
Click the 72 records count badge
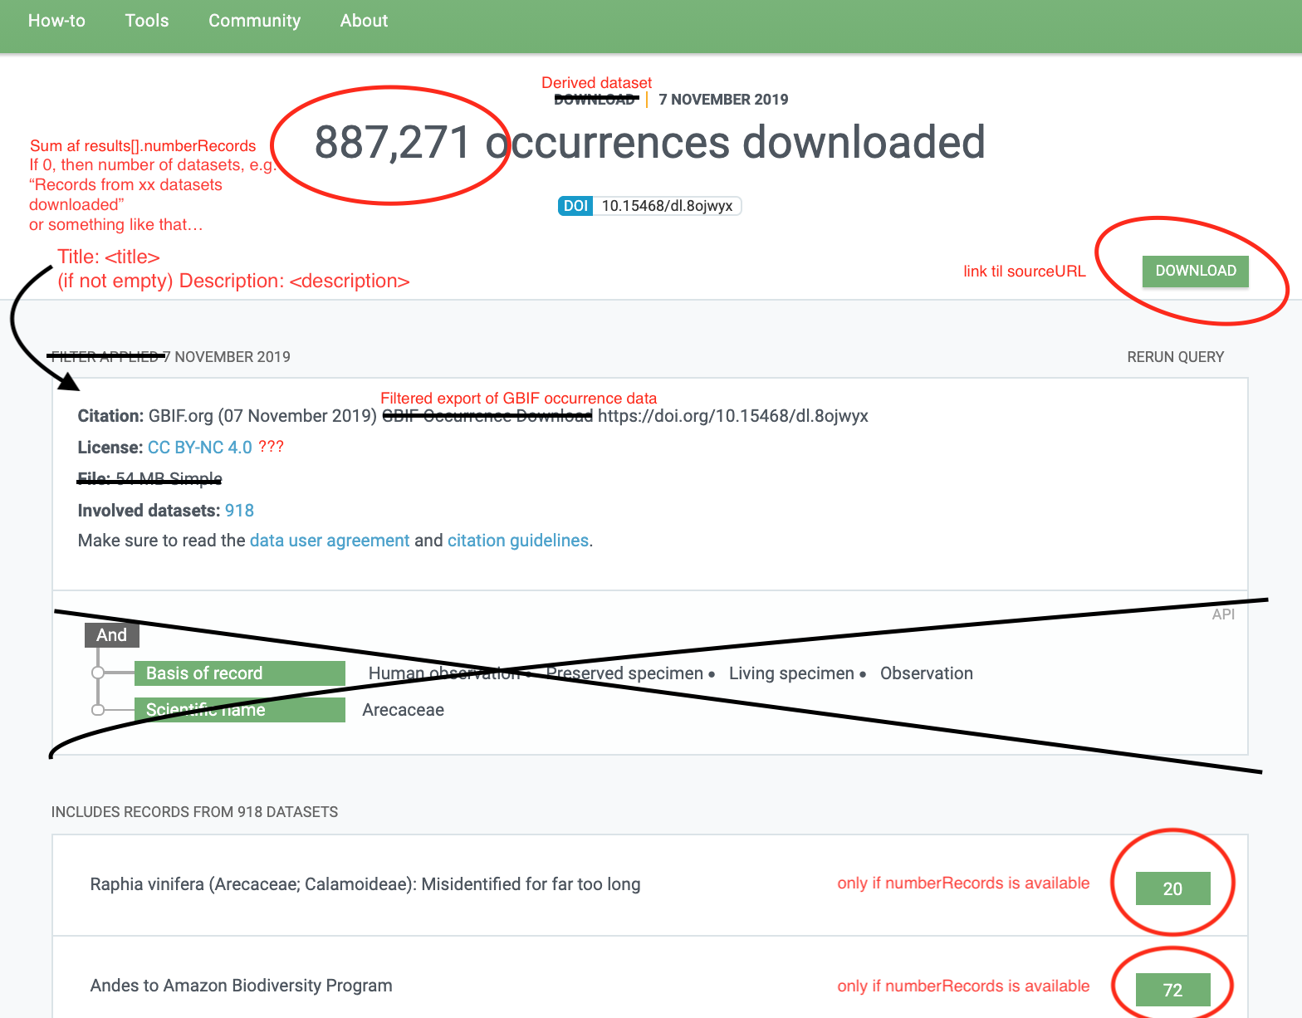(1172, 990)
